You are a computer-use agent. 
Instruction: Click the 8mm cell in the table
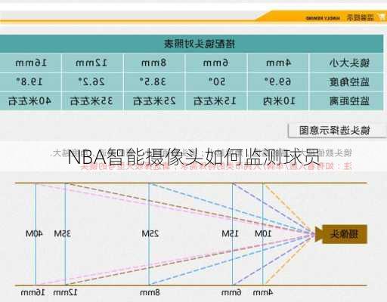click(x=154, y=63)
